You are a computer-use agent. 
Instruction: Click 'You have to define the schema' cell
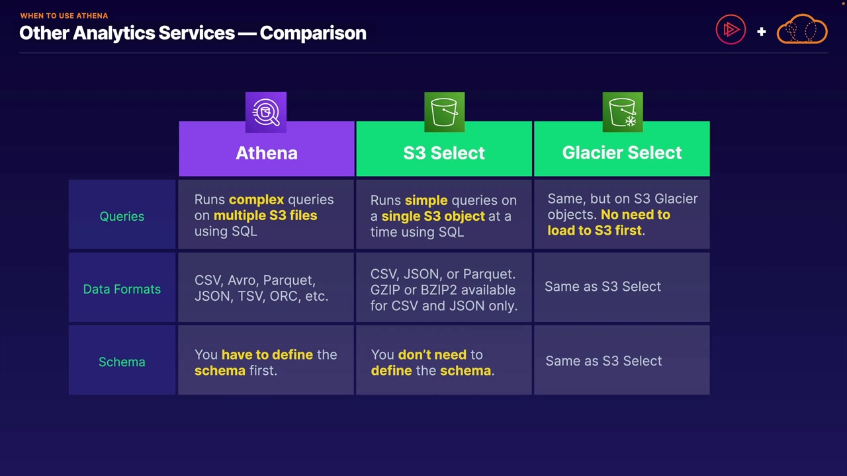click(266, 362)
